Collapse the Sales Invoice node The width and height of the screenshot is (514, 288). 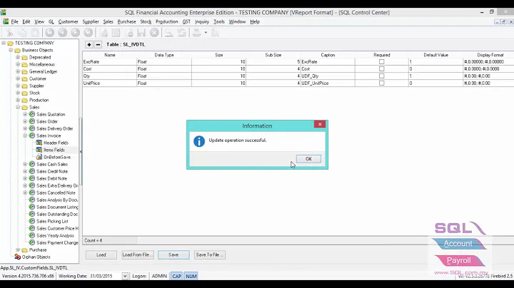[x=25, y=136]
